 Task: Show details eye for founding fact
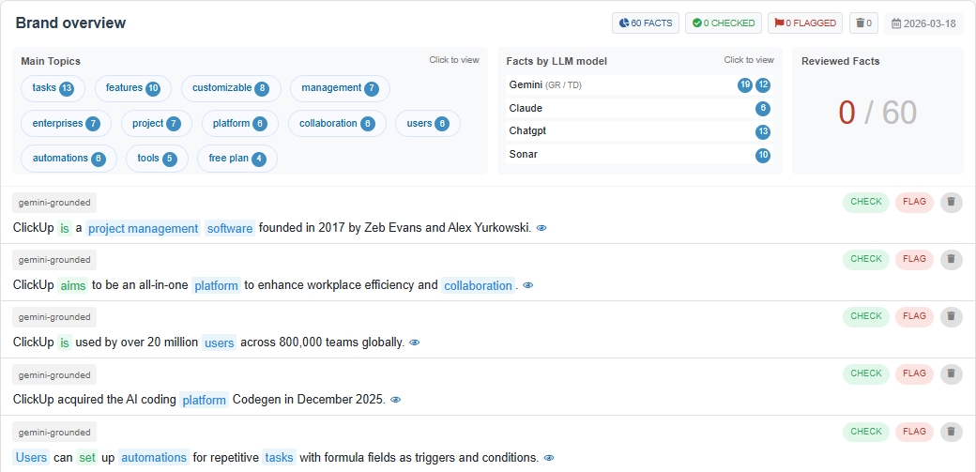pos(541,228)
